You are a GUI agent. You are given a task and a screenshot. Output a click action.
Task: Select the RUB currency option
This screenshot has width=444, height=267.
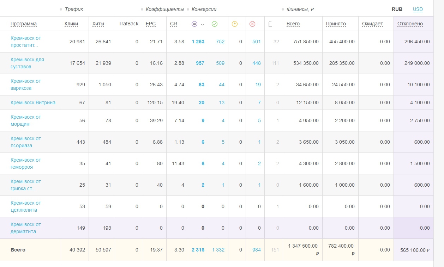(x=397, y=10)
